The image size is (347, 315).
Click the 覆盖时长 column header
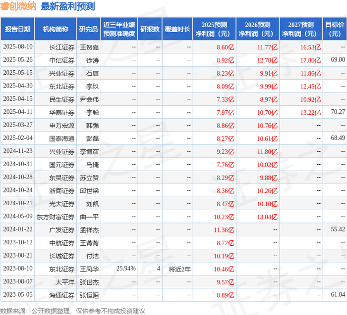(x=177, y=29)
